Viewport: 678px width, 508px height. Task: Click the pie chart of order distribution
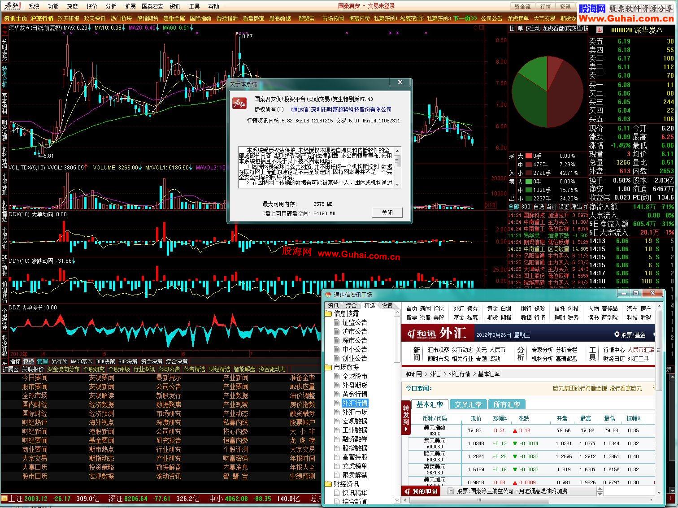point(547,92)
